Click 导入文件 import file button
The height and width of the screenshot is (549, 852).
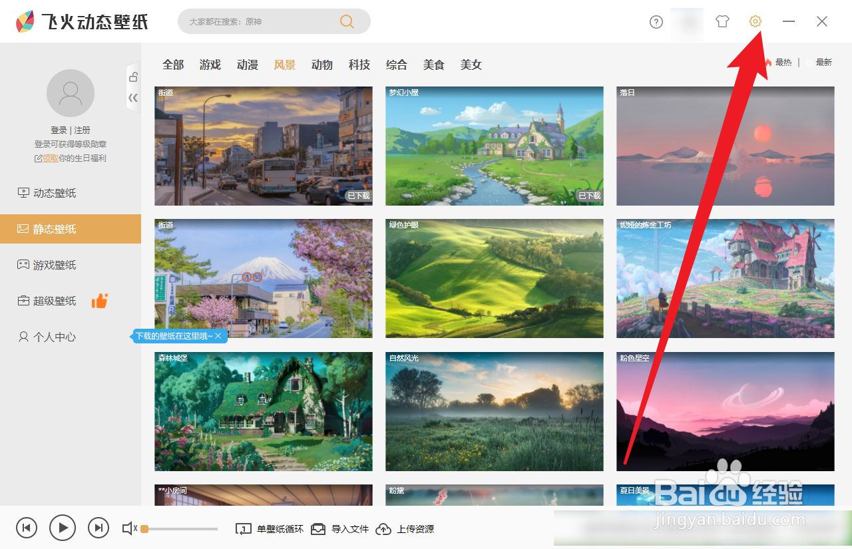339,529
